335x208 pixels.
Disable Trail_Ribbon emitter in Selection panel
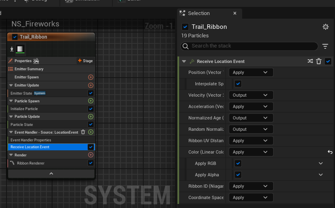tap(185, 27)
